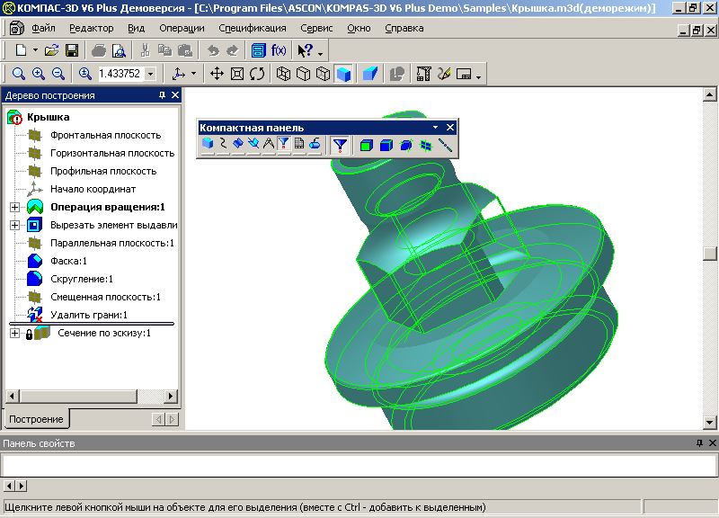The width and height of the screenshot is (719, 518).
Task: Open the measurement compass tools in compact panel
Action: point(269,144)
